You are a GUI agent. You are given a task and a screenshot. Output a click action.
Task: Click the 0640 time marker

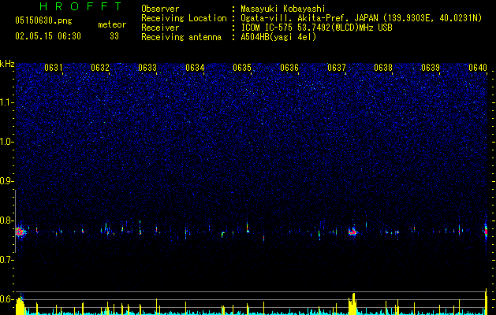click(478, 68)
